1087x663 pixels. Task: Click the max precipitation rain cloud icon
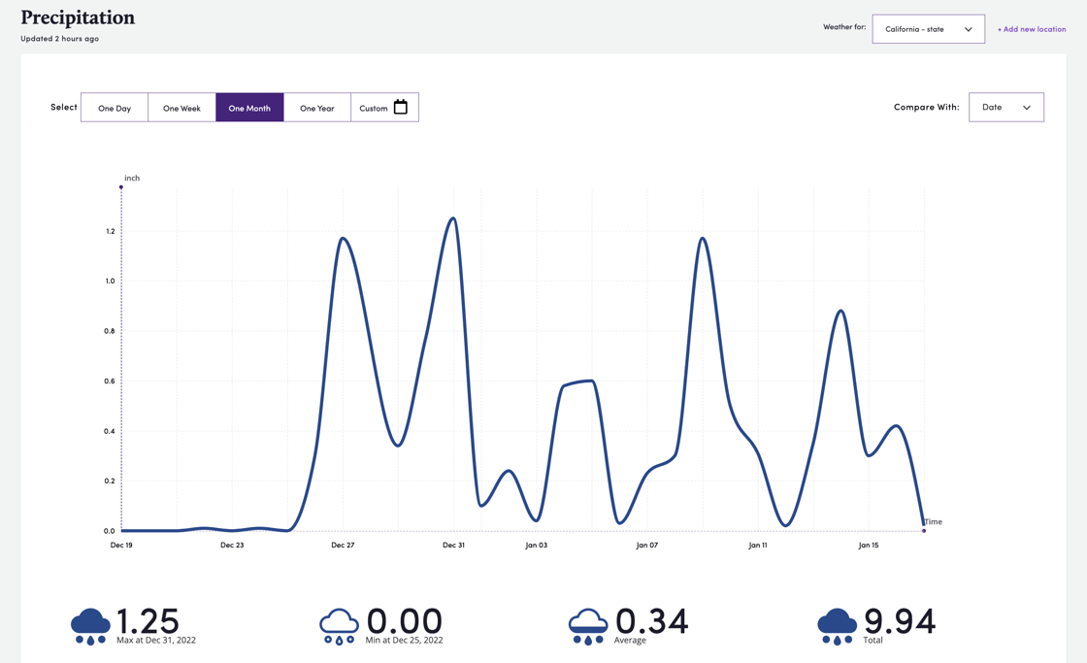(x=90, y=626)
